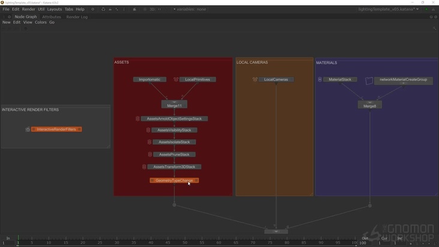Open the Tabs menu
Screen dimensions: 439x247
click(x=69, y=9)
